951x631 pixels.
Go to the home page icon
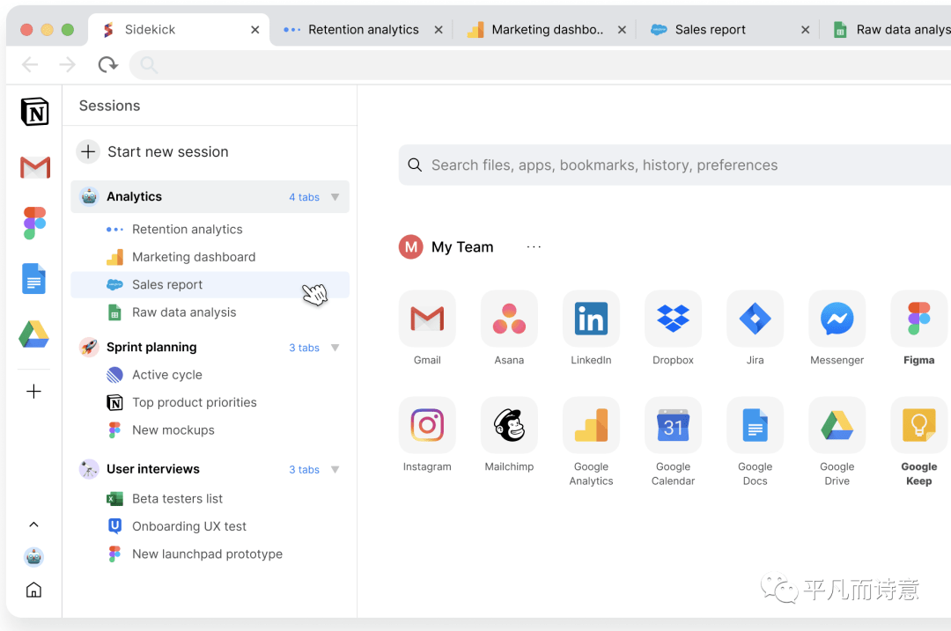(x=34, y=590)
